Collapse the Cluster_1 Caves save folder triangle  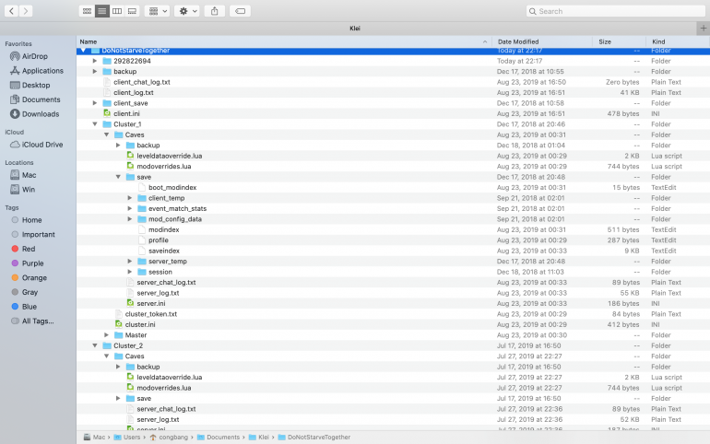pyautogui.click(x=118, y=177)
